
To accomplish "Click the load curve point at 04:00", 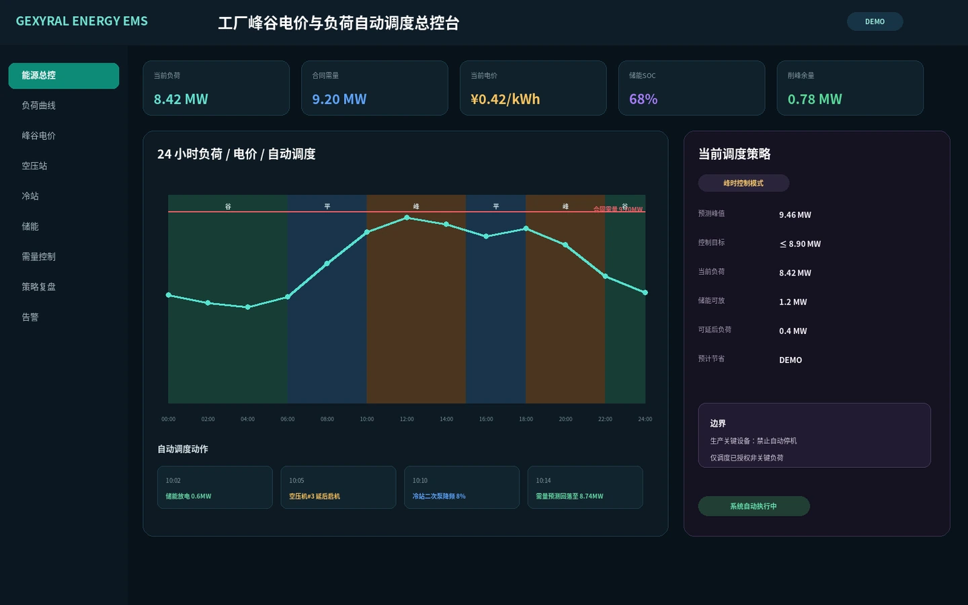I will 248,307.
